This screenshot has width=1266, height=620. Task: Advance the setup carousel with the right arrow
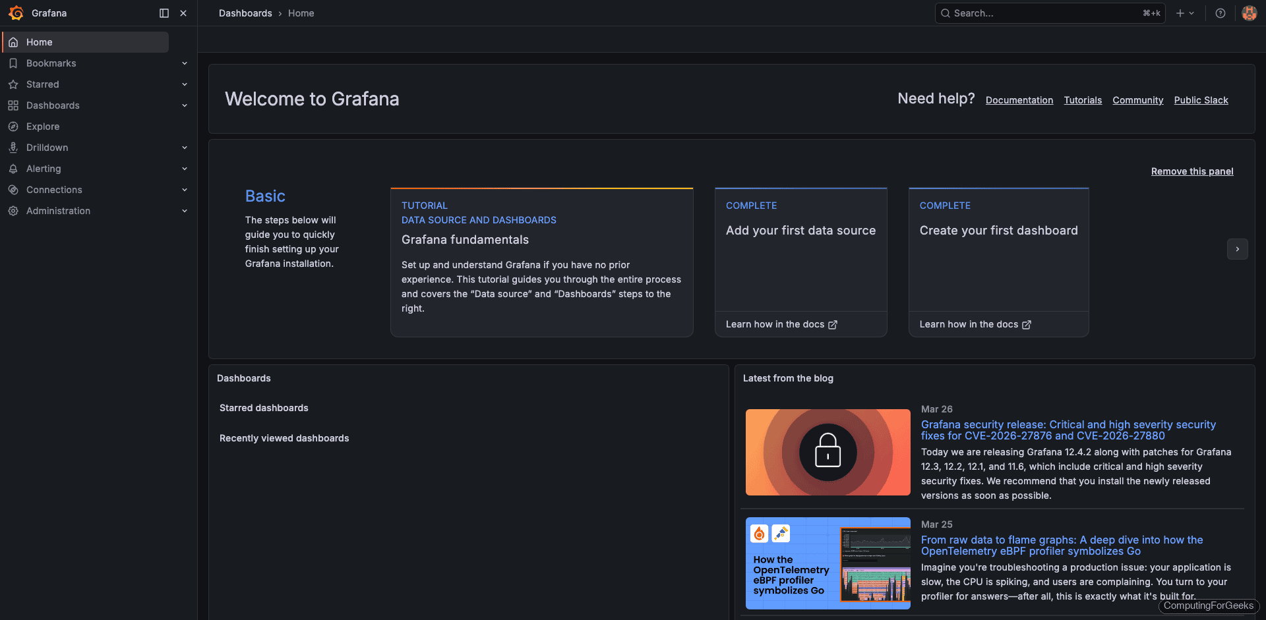pos(1238,249)
